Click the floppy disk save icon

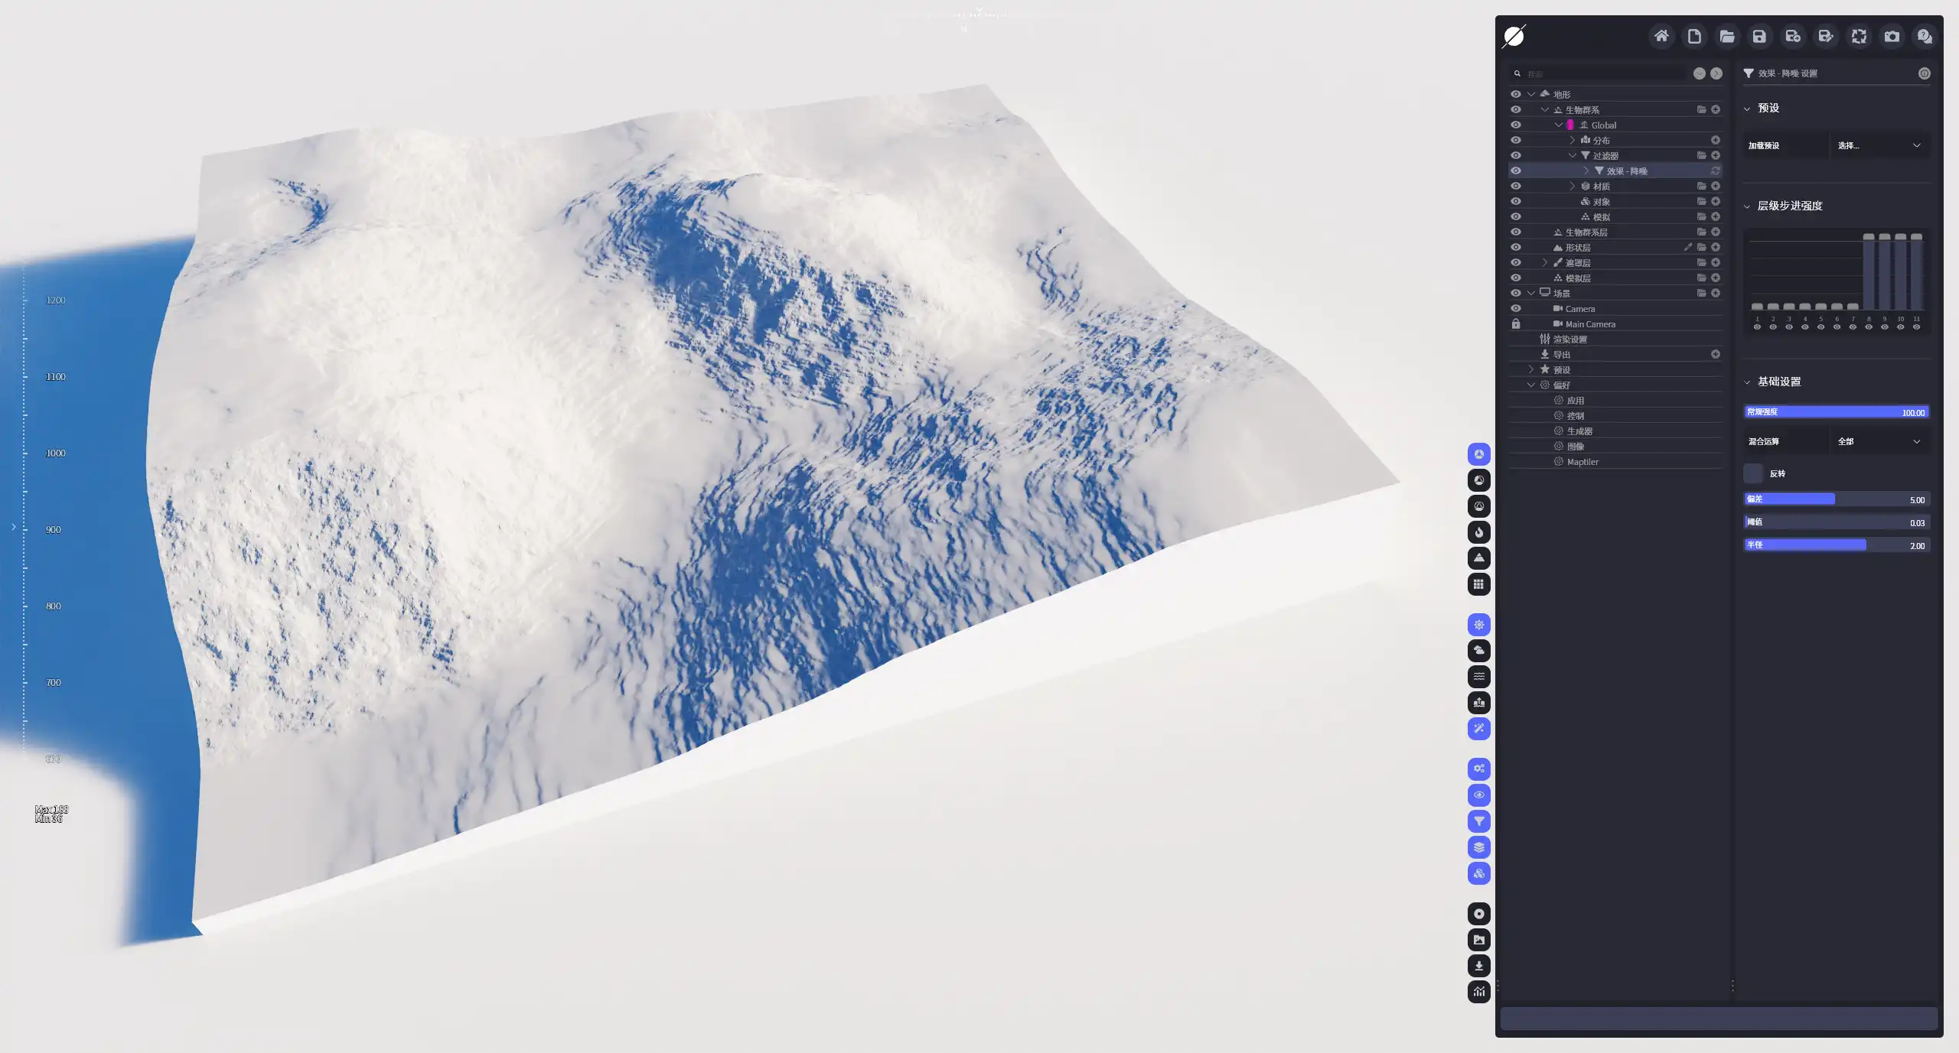1759,36
